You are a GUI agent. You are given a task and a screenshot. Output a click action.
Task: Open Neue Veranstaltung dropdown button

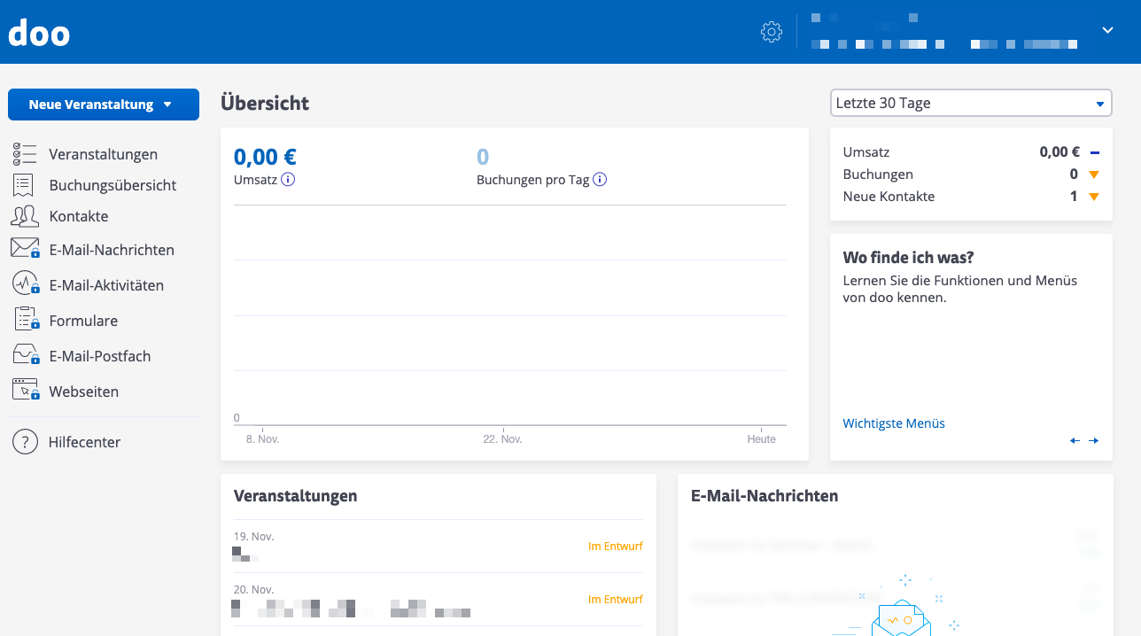[104, 105]
